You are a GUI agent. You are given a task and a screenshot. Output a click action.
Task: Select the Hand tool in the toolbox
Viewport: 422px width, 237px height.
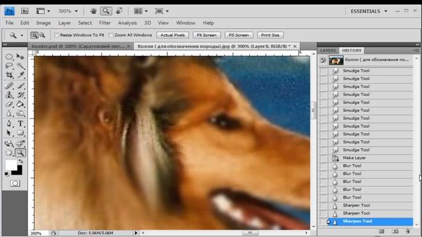pyautogui.click(x=9, y=153)
